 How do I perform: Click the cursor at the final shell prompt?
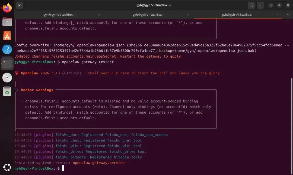tap(63, 168)
